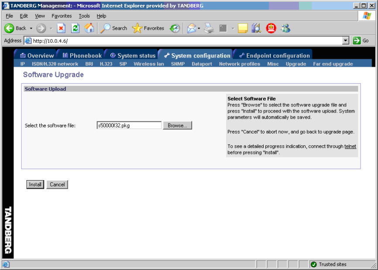Screen dimensions: 378x270
Task: Click the Install button
Action: coord(35,185)
